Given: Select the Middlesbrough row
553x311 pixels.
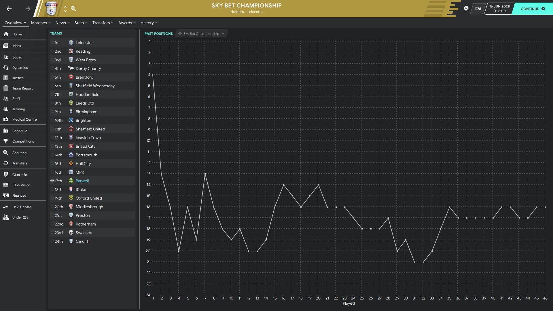Looking at the screenshot, I should click(x=92, y=207).
